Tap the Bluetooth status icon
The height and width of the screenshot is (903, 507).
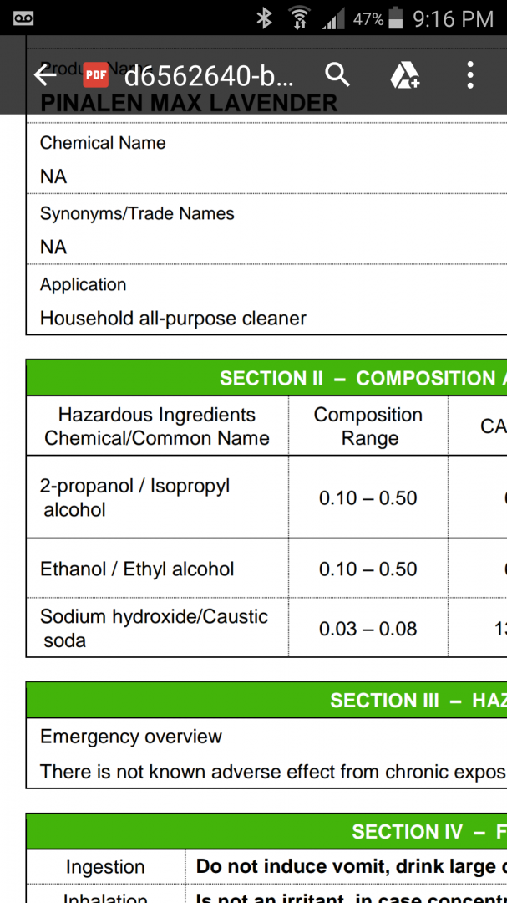pos(264,18)
